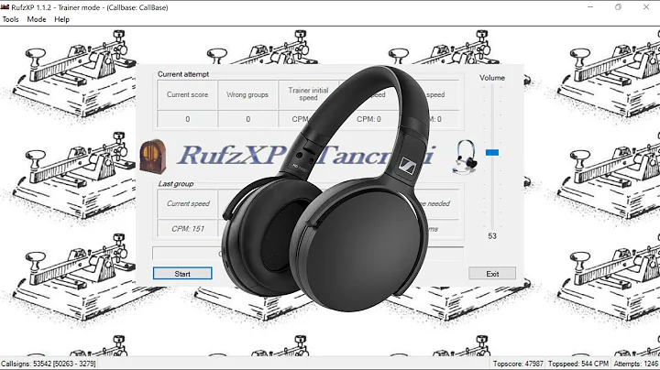
Task: Click the Exit button
Action: 492,274
